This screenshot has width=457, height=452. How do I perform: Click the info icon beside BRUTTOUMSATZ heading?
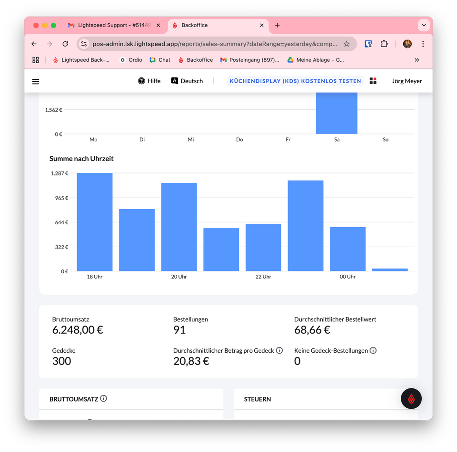pos(103,398)
